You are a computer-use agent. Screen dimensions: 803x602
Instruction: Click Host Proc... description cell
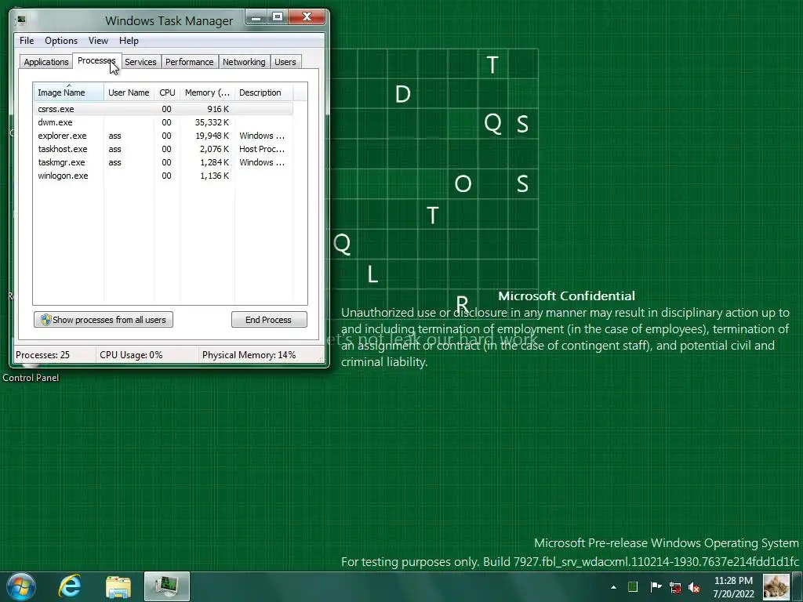[x=262, y=149]
